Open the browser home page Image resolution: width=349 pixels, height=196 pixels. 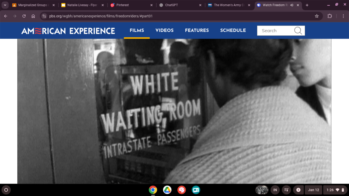coord(33,16)
